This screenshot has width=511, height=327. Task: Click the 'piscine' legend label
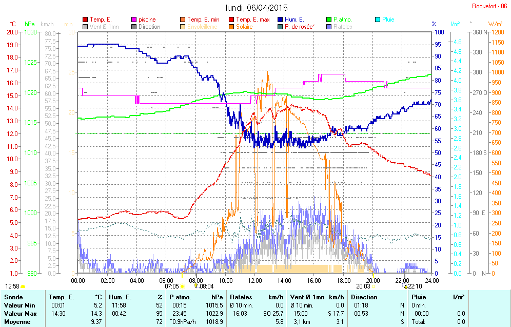pyautogui.click(x=147, y=20)
